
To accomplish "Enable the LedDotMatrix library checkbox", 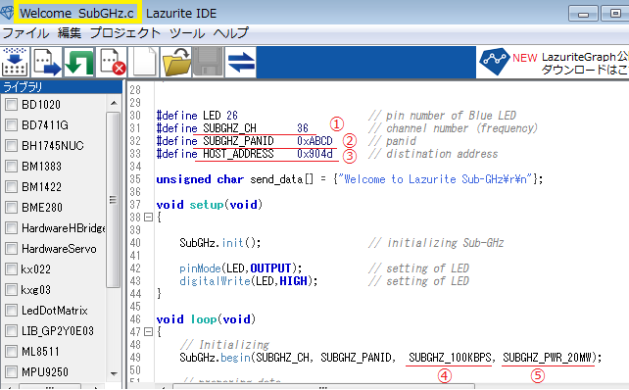I will 11,311.
